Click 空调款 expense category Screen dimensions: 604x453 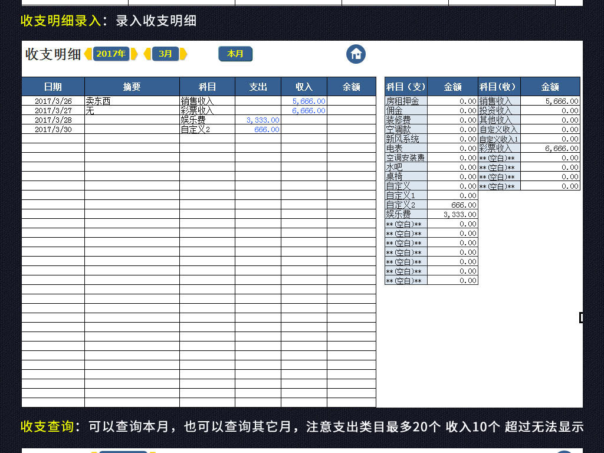[406, 129]
